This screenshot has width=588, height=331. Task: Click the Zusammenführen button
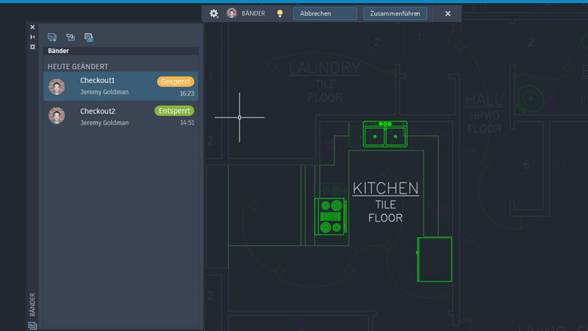[395, 13]
